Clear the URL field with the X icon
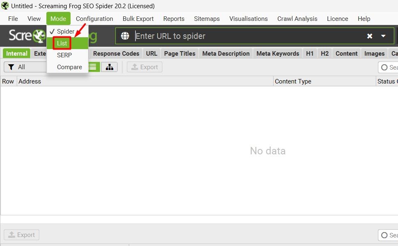 pos(370,36)
